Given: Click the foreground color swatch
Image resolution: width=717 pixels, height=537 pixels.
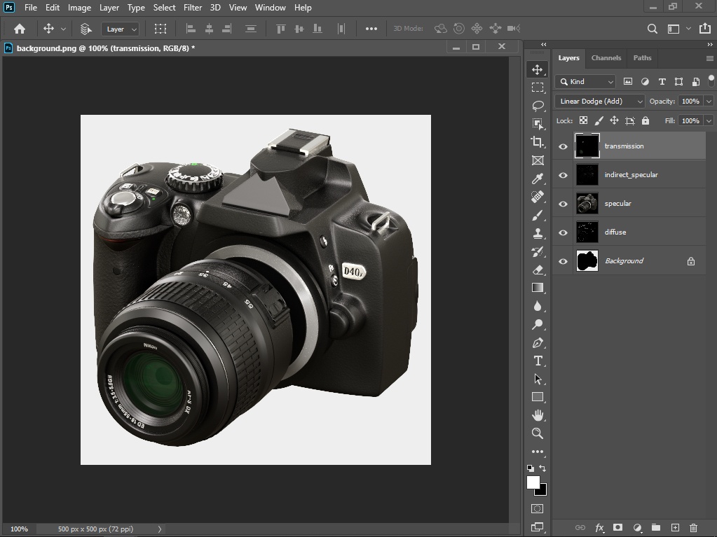Looking at the screenshot, I should tap(532, 482).
